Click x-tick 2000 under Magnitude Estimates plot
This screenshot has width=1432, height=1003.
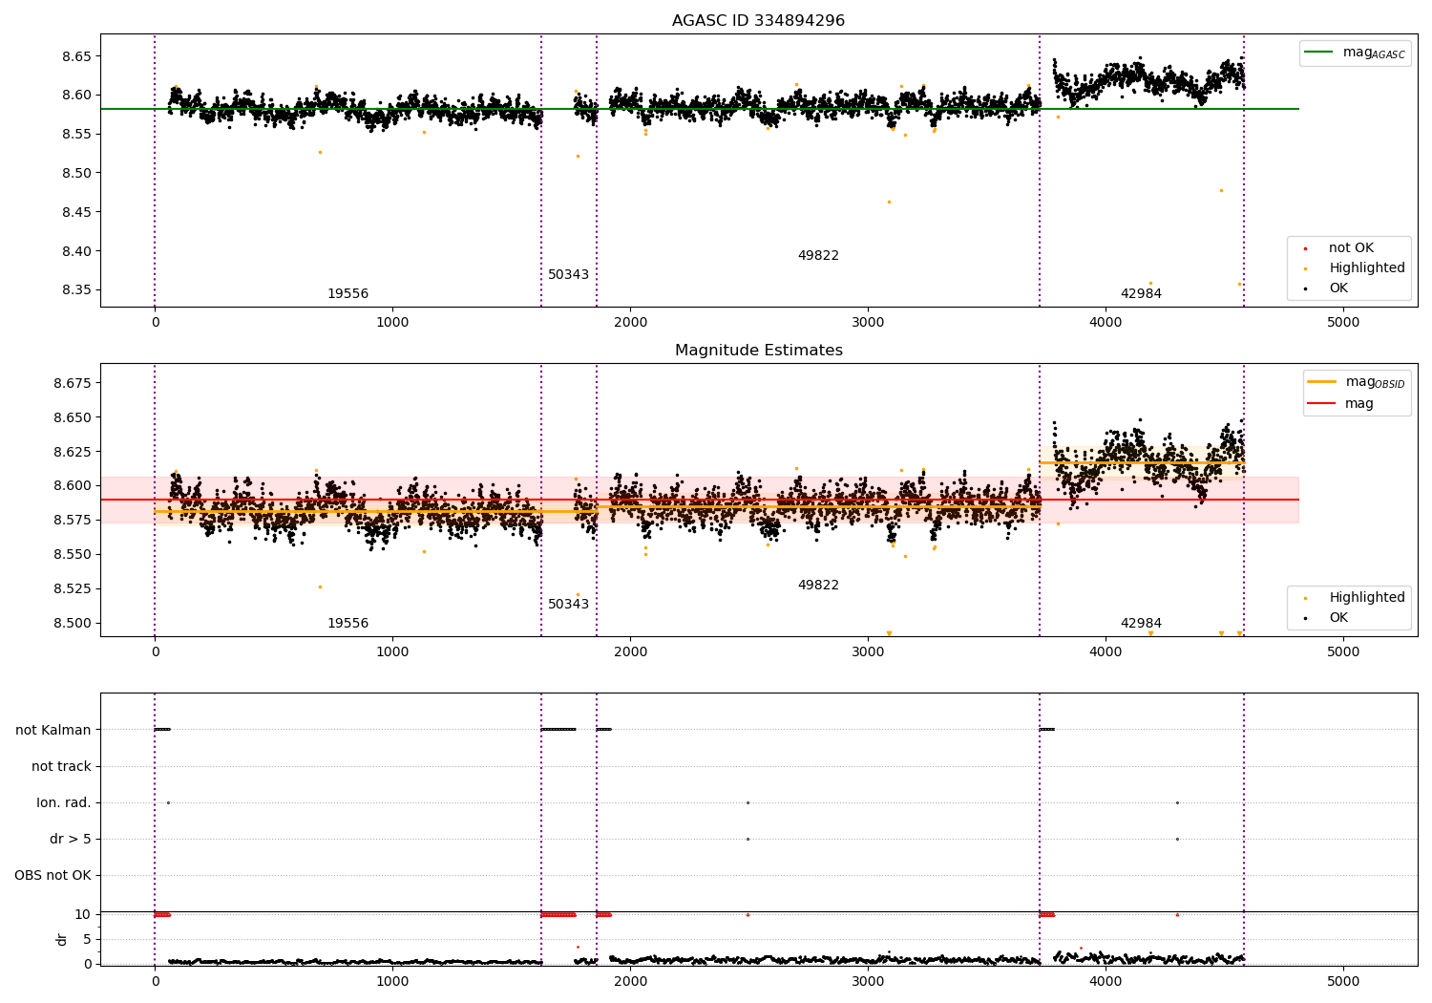coord(630,652)
